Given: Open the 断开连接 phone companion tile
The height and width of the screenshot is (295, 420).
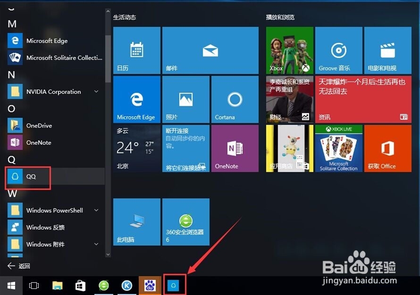Looking at the screenshot, I should coord(186,148).
